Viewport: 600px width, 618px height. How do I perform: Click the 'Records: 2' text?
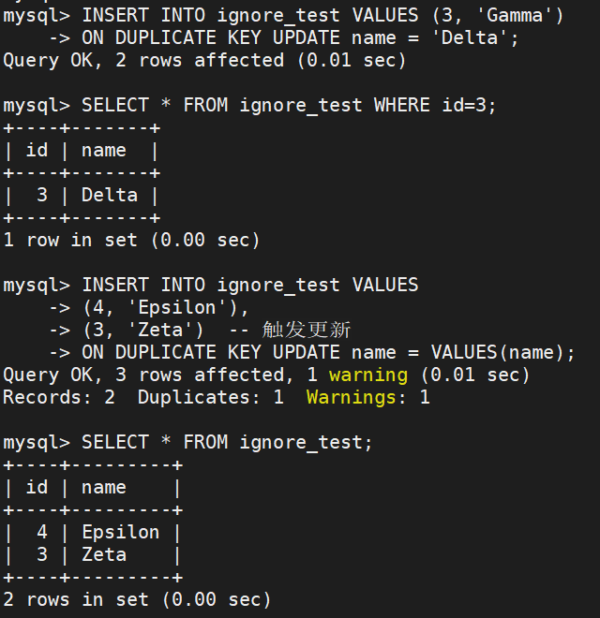click(x=58, y=397)
